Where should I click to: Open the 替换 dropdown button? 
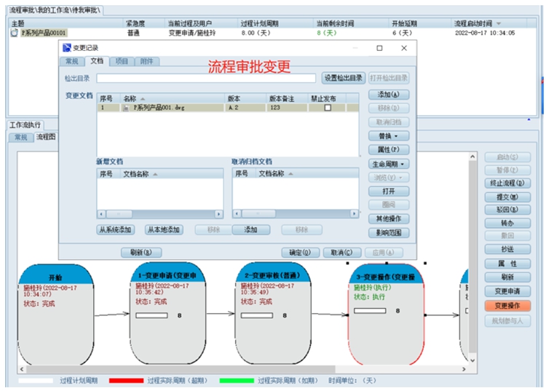pos(389,135)
